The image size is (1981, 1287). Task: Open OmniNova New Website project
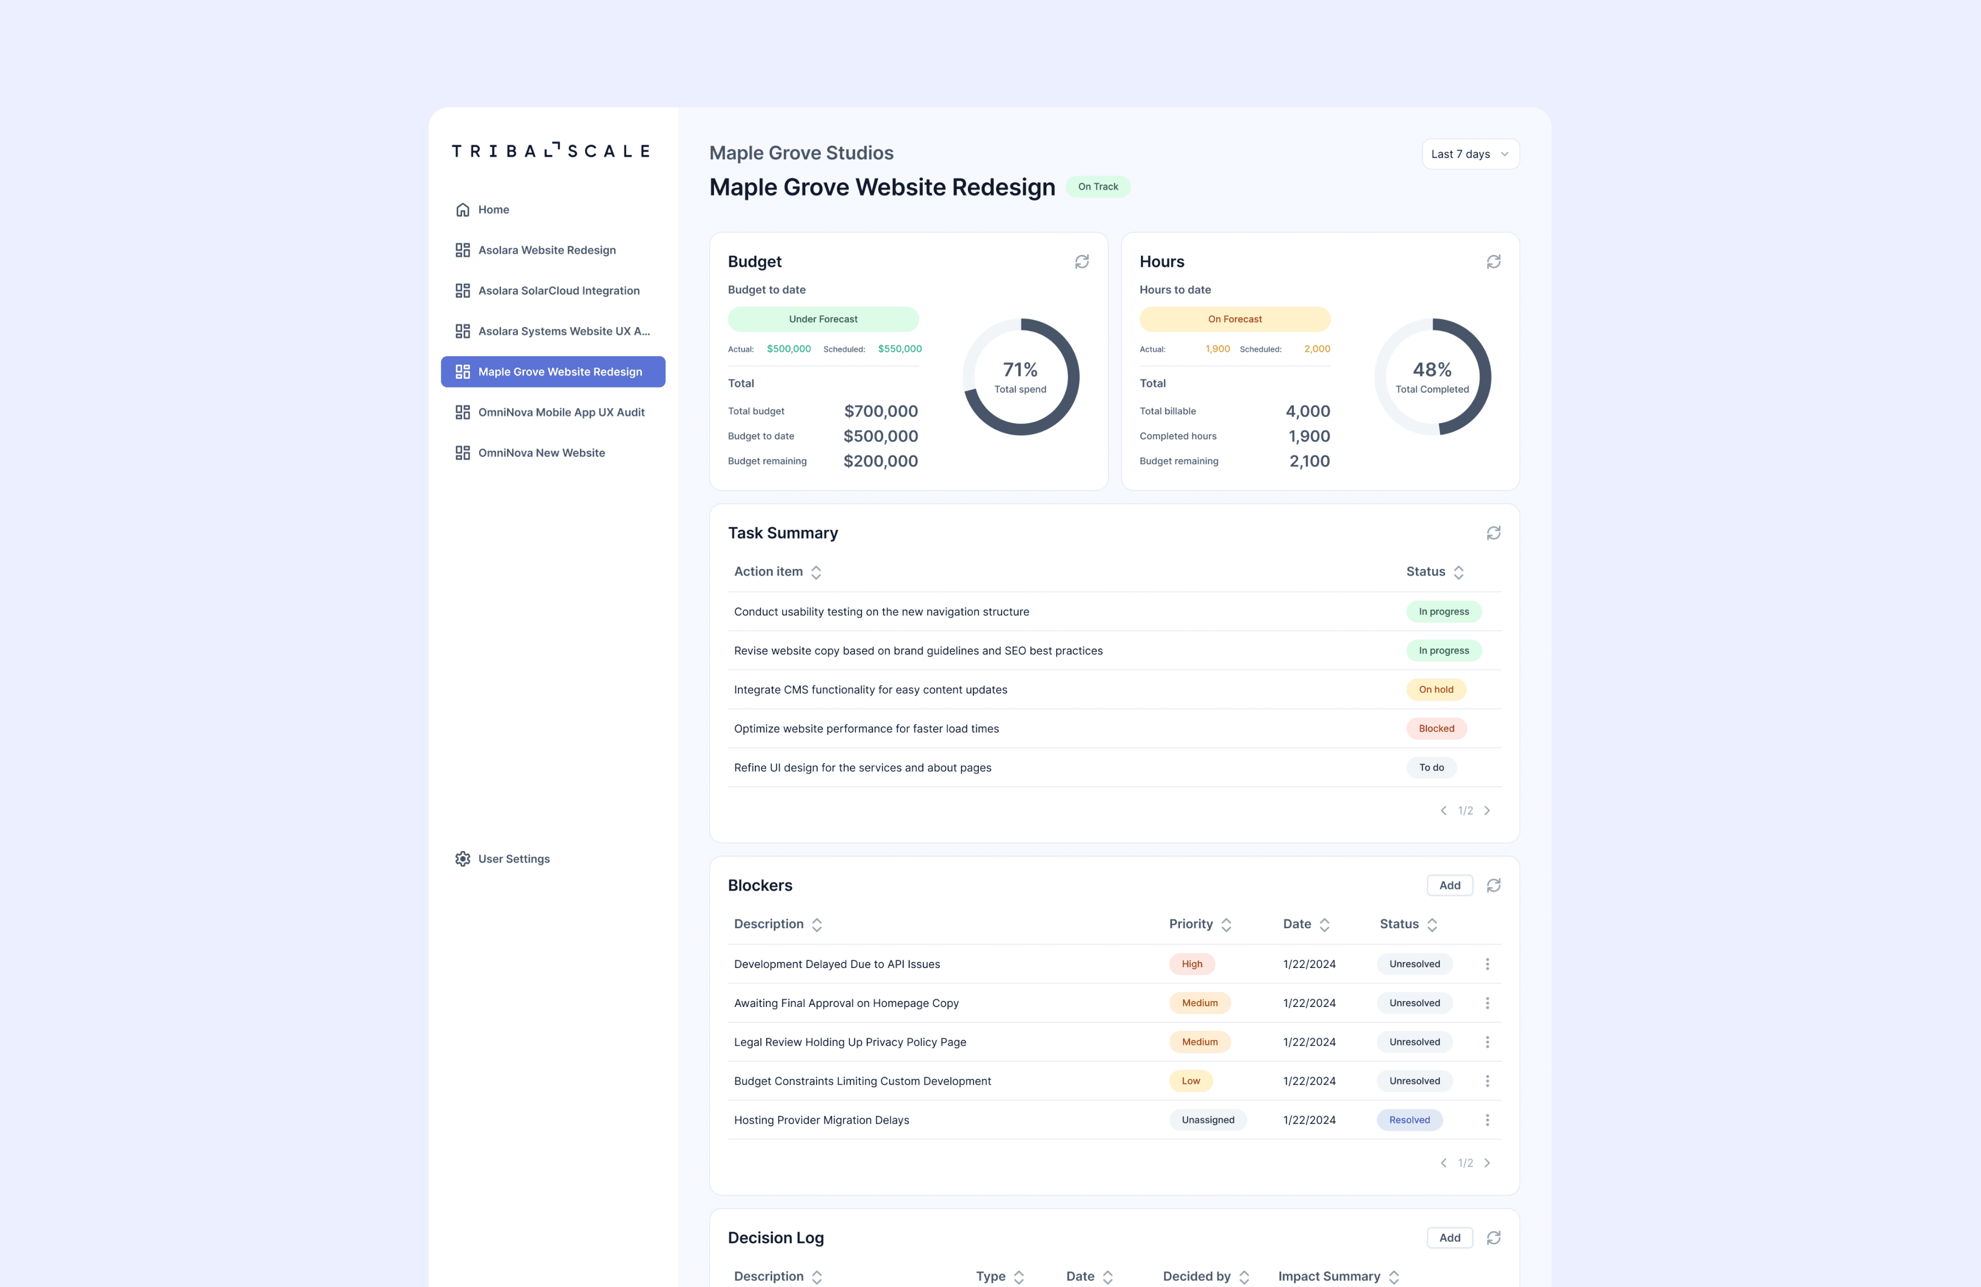tap(541, 453)
